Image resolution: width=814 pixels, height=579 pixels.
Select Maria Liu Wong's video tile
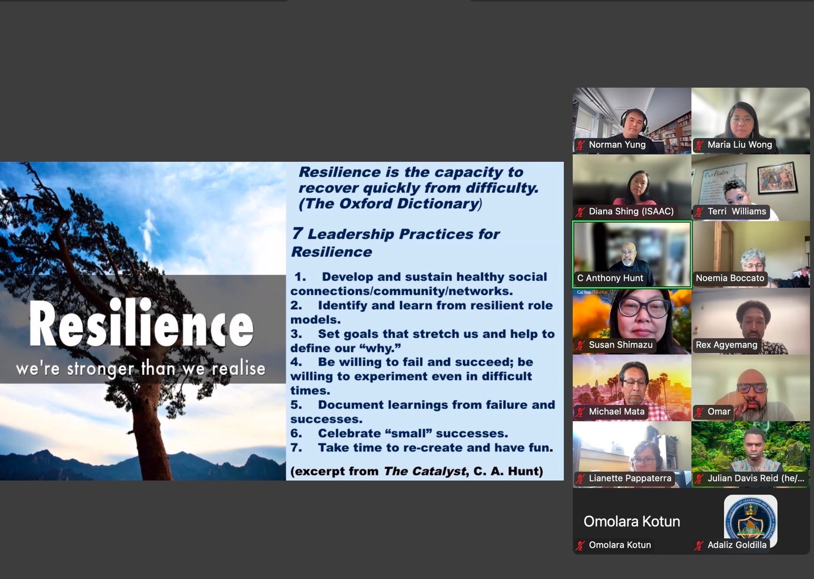point(751,121)
